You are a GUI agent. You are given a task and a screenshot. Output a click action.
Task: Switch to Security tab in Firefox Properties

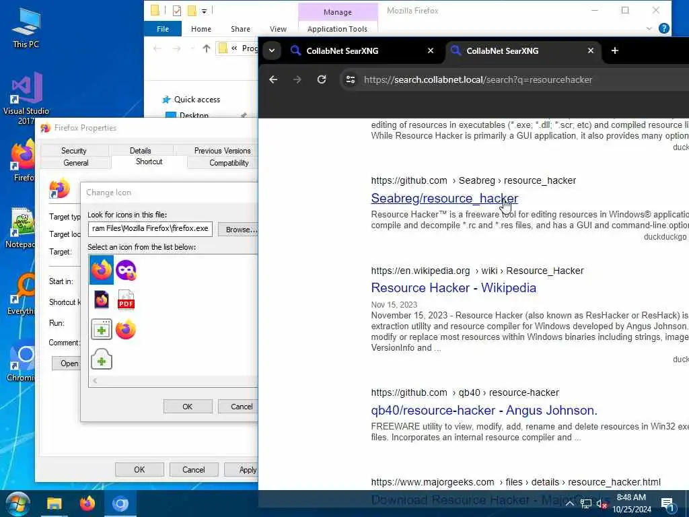click(x=74, y=150)
